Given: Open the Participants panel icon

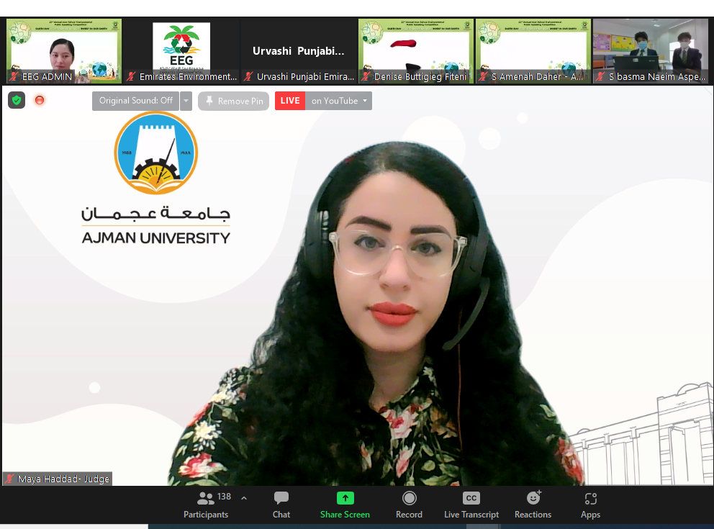Looking at the screenshot, I should click(x=206, y=499).
